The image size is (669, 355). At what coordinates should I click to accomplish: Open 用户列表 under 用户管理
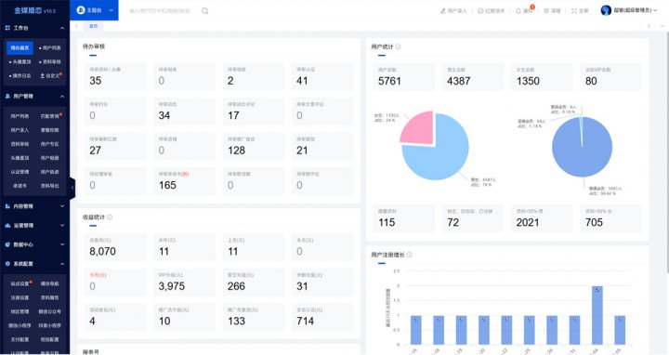coord(20,116)
